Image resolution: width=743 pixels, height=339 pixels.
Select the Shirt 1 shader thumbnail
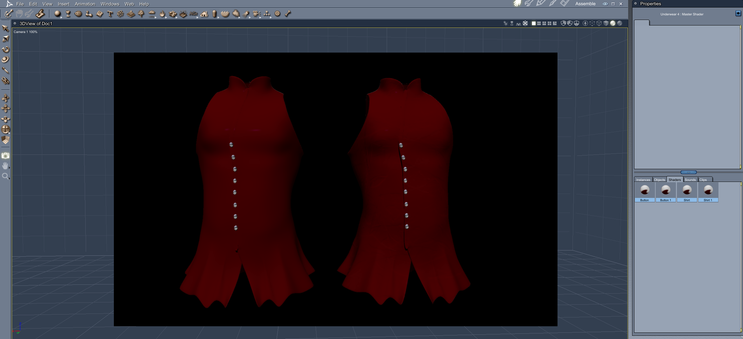708,192
